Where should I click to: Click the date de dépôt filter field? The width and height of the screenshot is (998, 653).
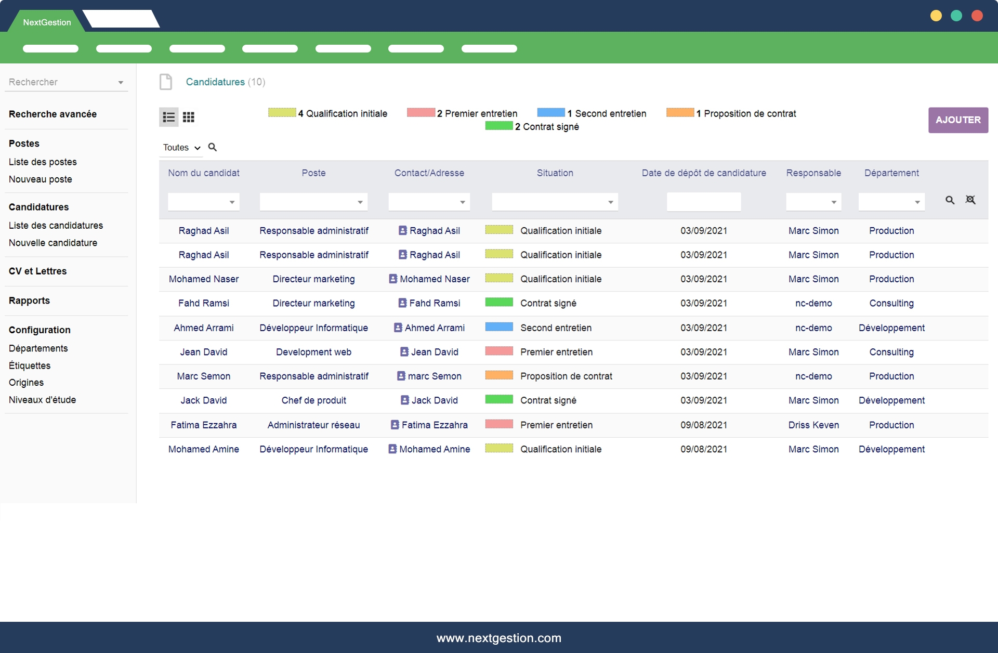[x=703, y=202]
